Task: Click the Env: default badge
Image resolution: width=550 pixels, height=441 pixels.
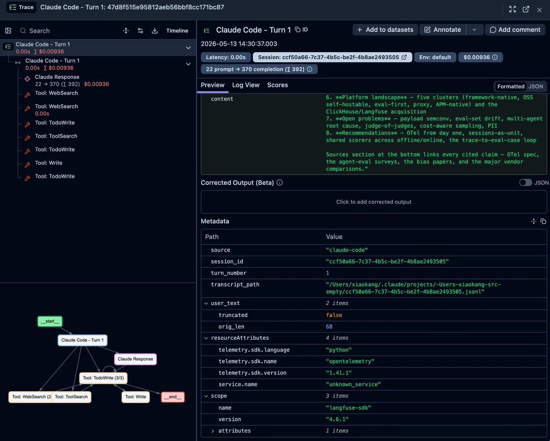Action: point(435,57)
